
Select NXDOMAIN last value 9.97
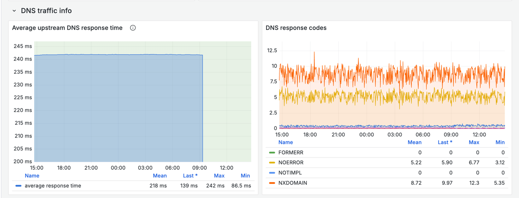(447, 183)
